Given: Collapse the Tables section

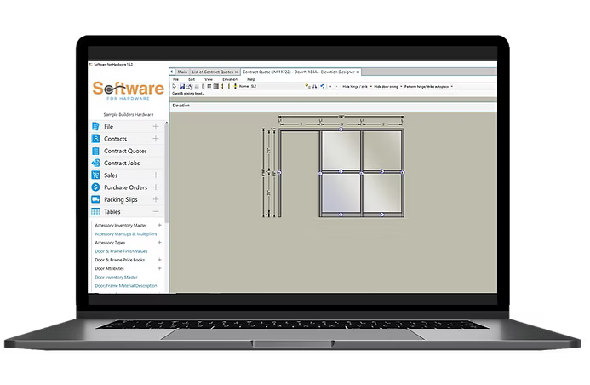Looking at the screenshot, I should pos(156,211).
